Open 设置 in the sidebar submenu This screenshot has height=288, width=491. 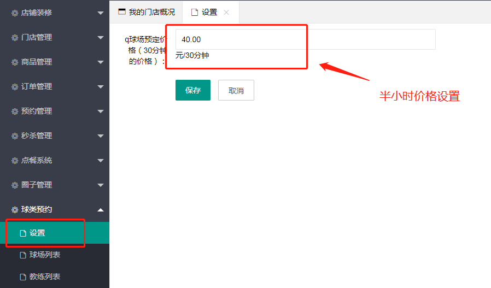click(x=37, y=233)
